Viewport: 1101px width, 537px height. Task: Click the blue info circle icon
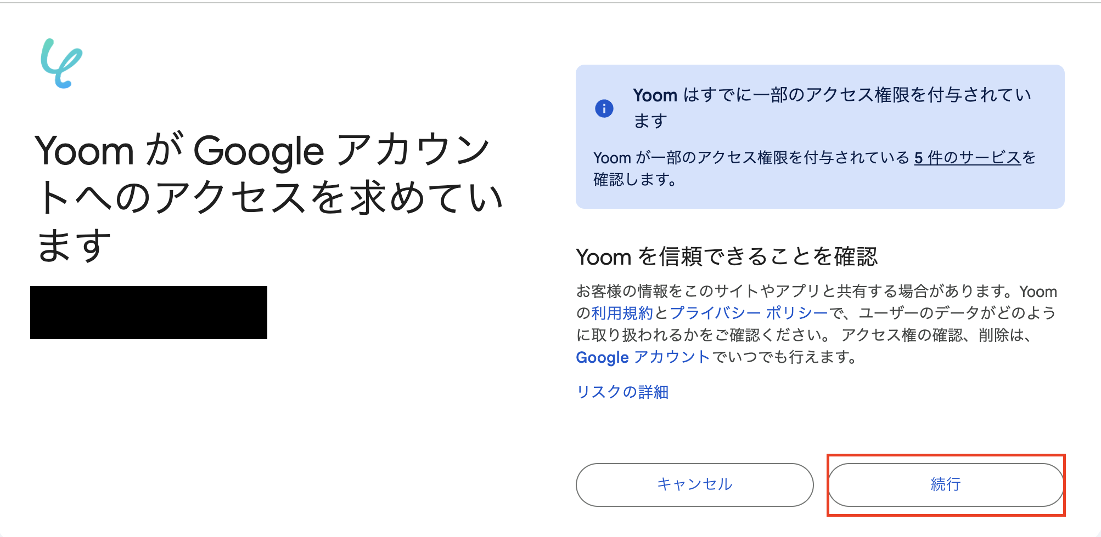tap(604, 108)
